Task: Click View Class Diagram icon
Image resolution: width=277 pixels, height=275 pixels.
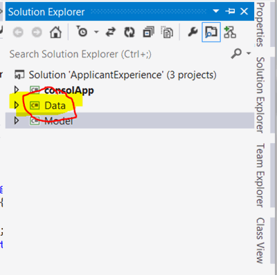Action: tap(230, 32)
